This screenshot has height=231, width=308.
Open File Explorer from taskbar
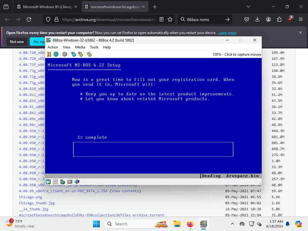pyautogui.click(x=177, y=224)
